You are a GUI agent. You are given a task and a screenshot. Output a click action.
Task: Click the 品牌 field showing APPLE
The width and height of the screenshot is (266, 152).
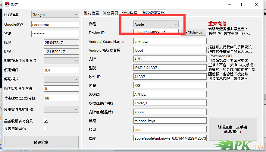tap(170, 59)
